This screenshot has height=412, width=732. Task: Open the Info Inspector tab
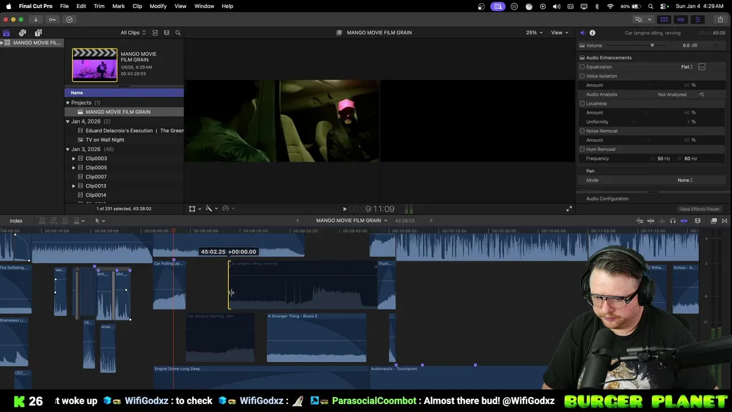[592, 33]
